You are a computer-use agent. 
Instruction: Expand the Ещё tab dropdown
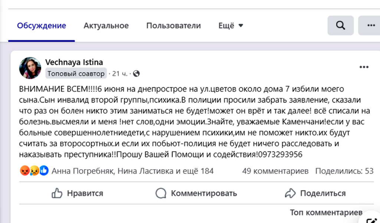[x=231, y=26]
